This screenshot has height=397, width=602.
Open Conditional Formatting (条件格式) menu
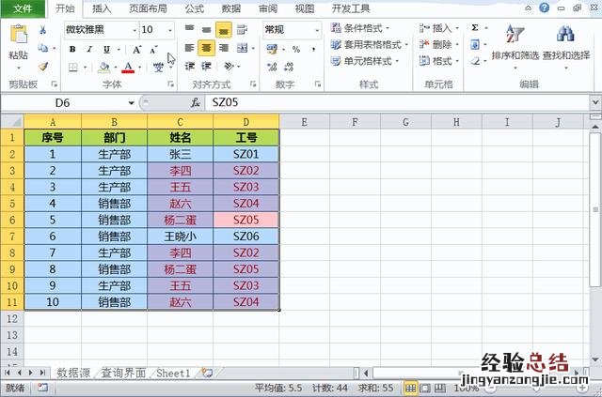click(x=366, y=28)
